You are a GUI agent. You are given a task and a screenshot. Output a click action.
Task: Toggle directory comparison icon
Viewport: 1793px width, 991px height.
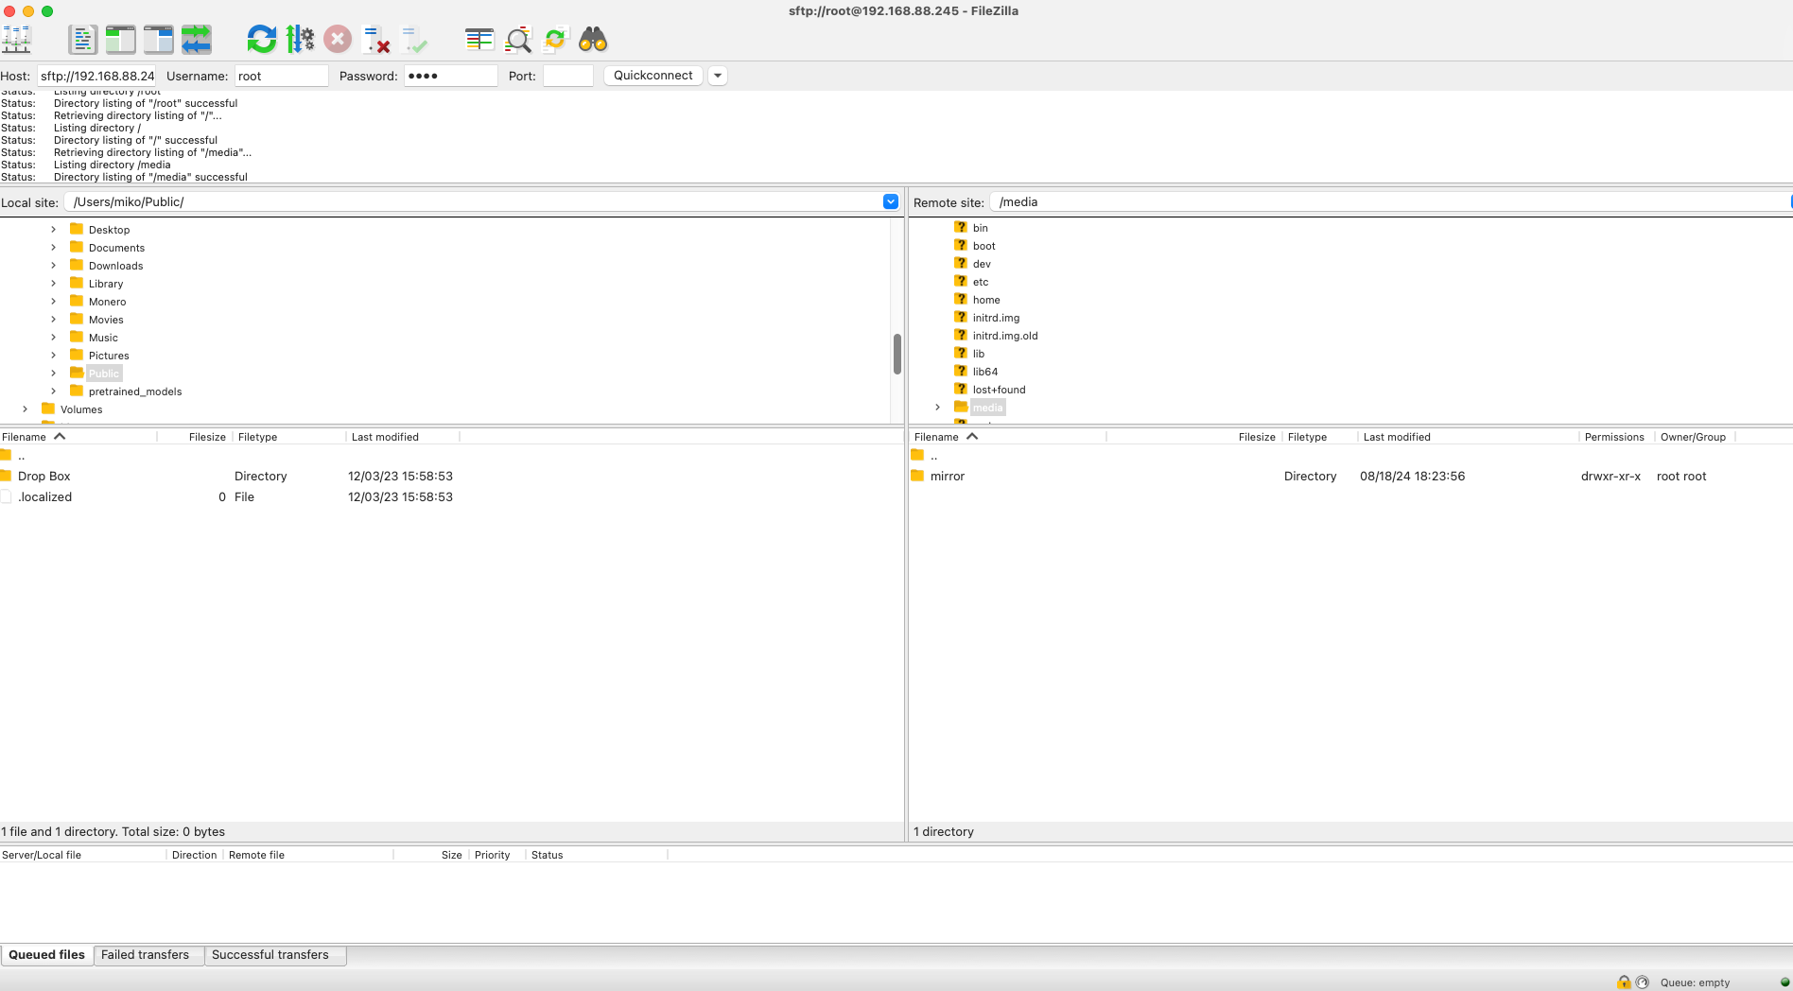tap(518, 40)
